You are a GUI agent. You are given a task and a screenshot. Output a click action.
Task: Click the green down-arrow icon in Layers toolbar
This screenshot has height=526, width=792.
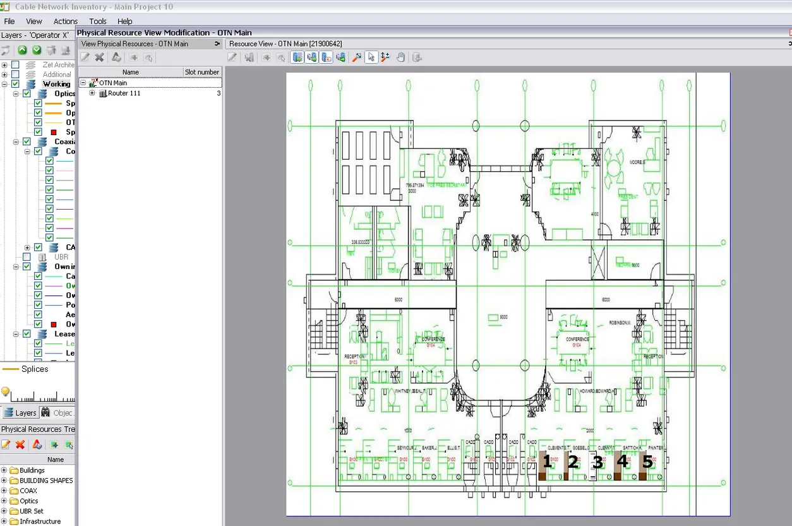pos(37,51)
